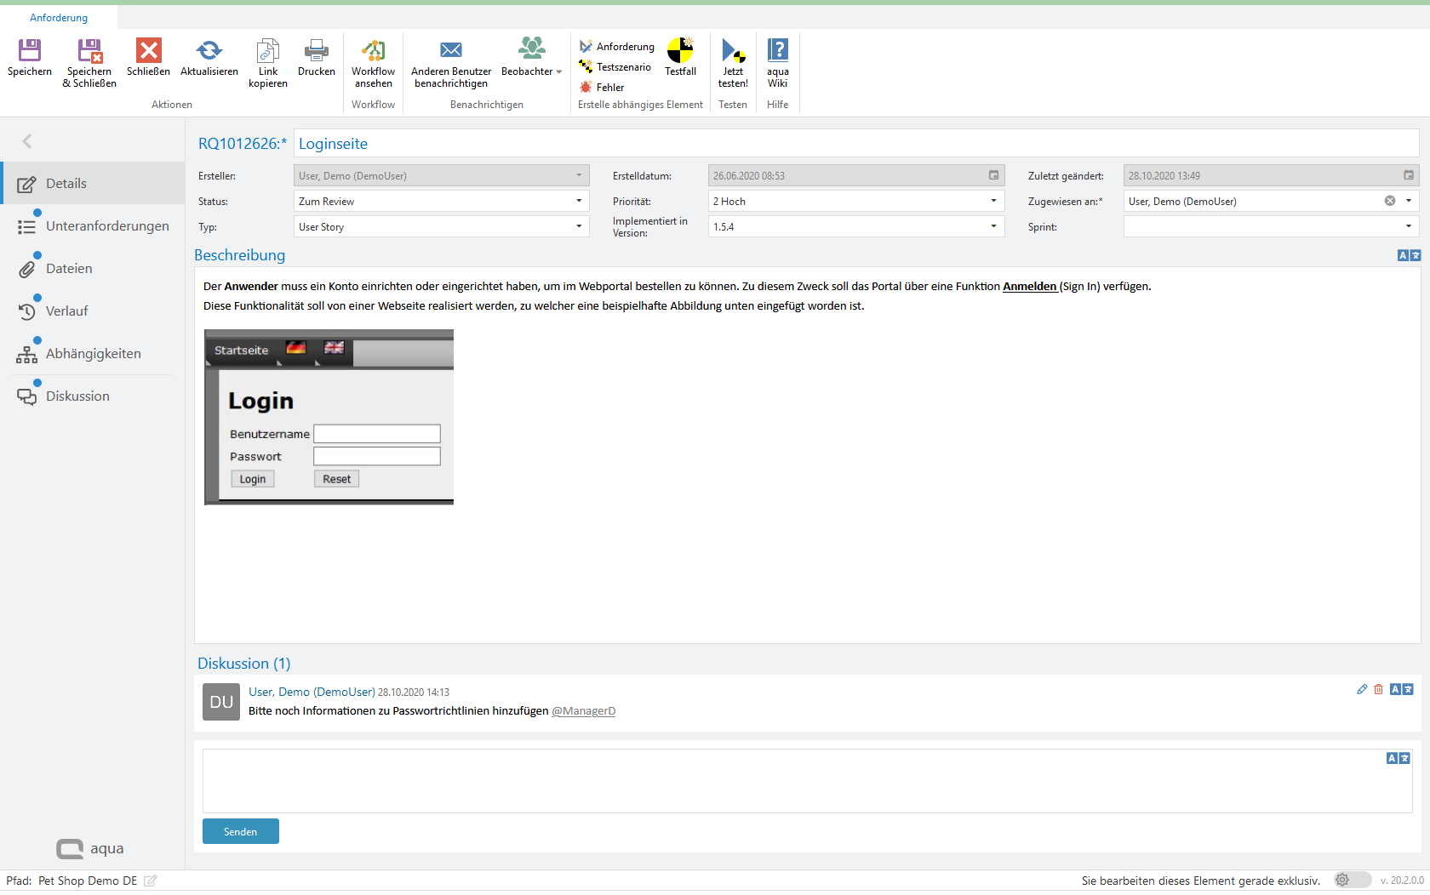Print using the Drucken icon
This screenshot has width=1430, height=895.
pyautogui.click(x=316, y=52)
